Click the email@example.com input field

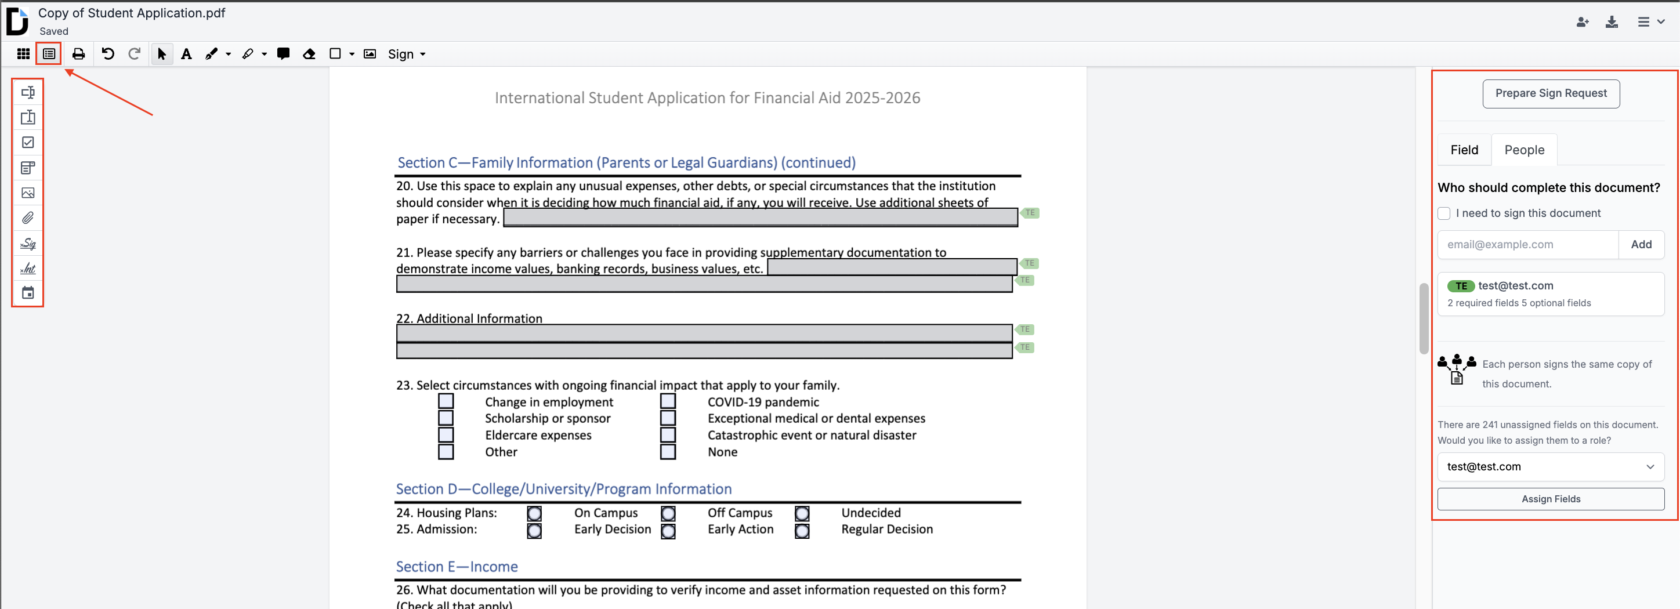click(1527, 245)
